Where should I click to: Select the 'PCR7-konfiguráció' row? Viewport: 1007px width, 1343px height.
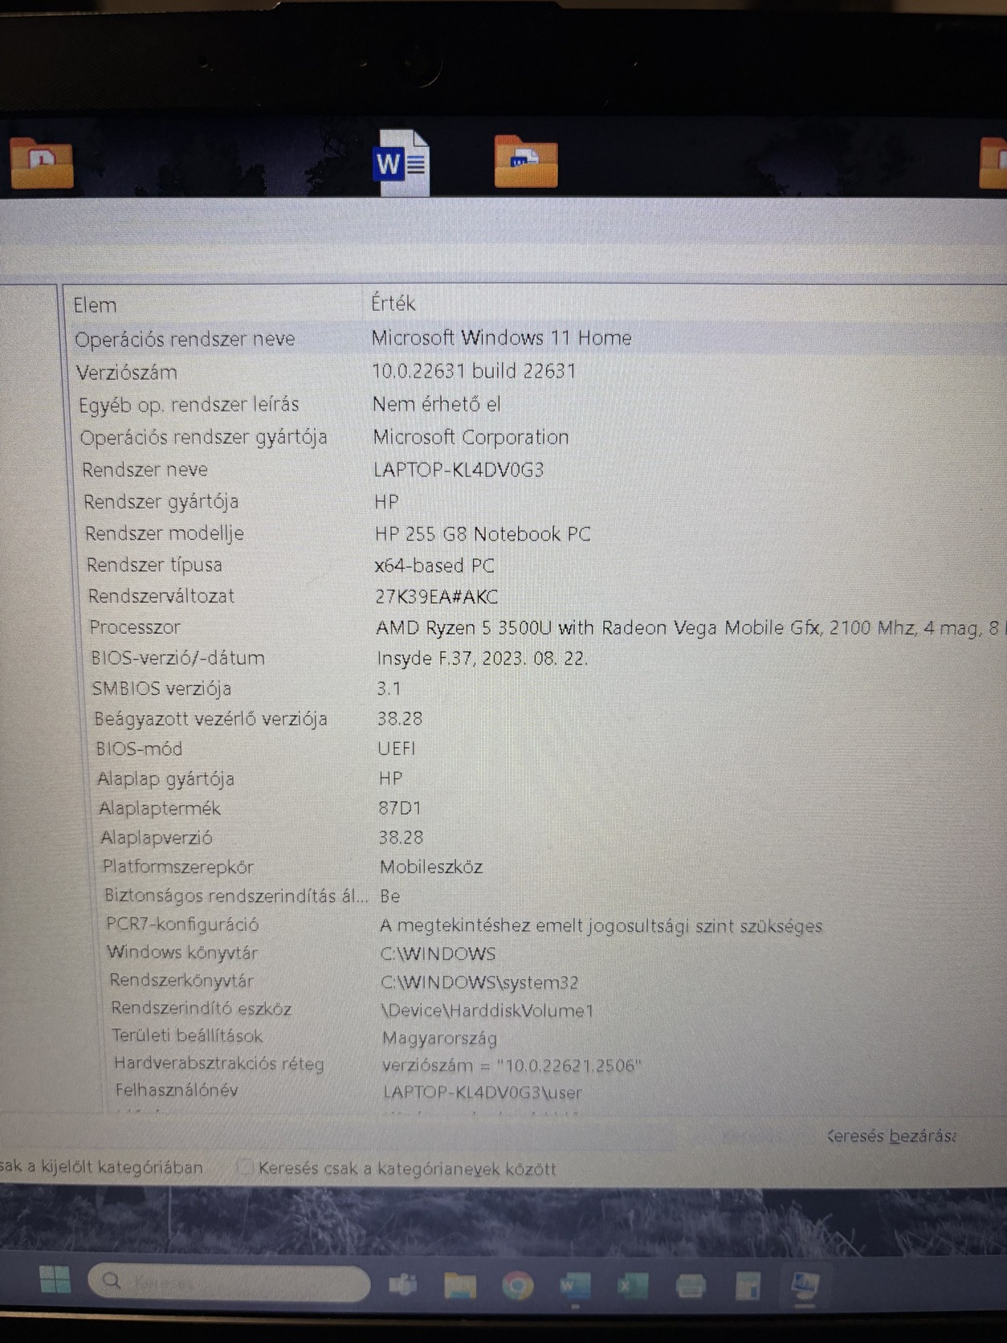(x=536, y=925)
